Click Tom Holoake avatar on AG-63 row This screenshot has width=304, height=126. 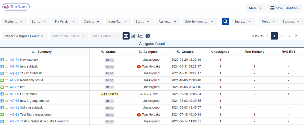tap(139, 115)
